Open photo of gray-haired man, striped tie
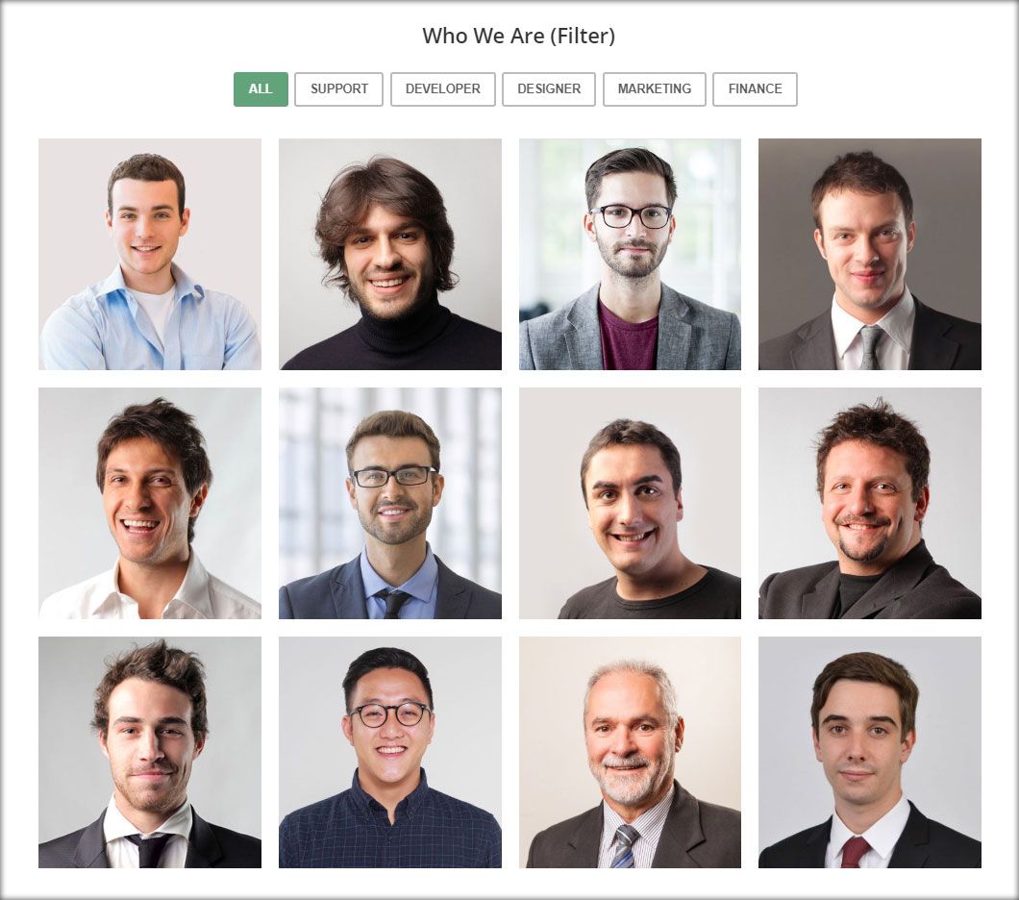 [x=630, y=753]
